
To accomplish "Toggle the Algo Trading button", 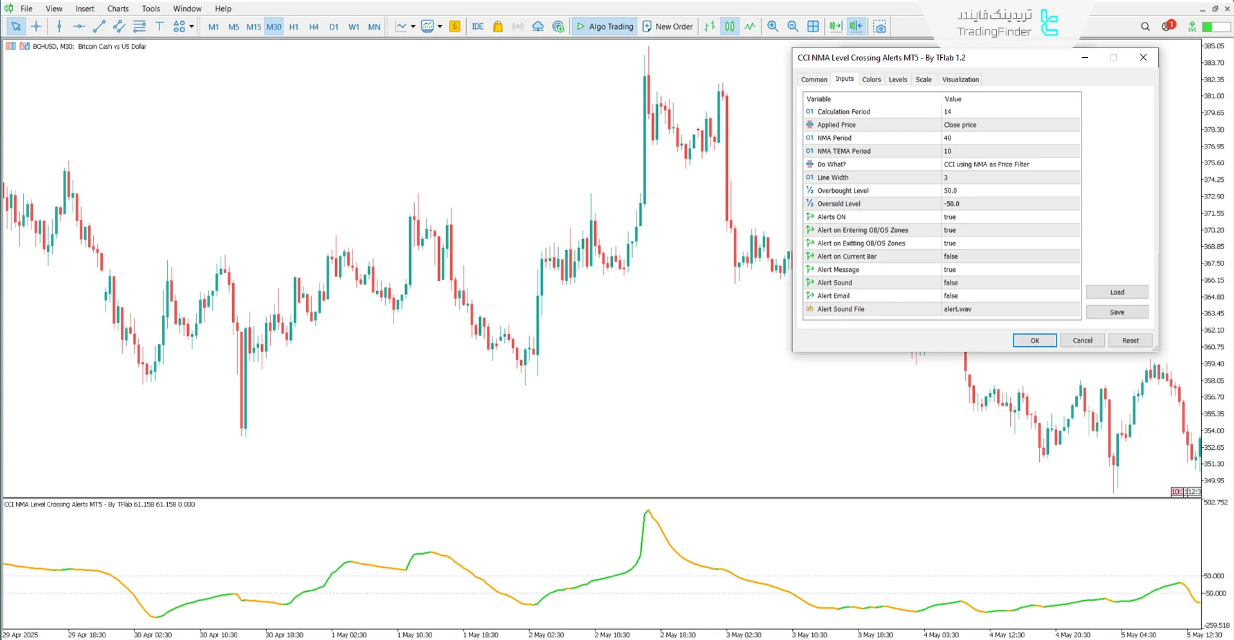I will 604,26.
